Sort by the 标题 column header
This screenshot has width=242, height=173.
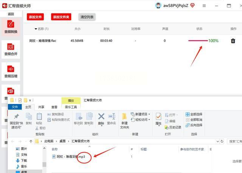[144, 149]
